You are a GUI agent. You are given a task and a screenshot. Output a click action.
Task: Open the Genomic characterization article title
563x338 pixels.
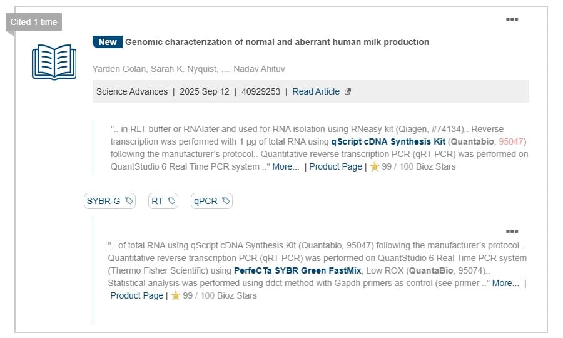click(x=277, y=42)
